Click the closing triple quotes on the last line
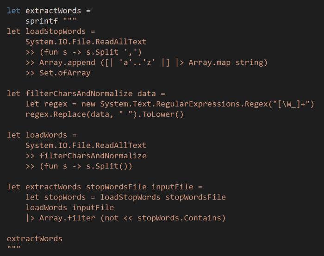Screen dimensions: 324x256 14,249
